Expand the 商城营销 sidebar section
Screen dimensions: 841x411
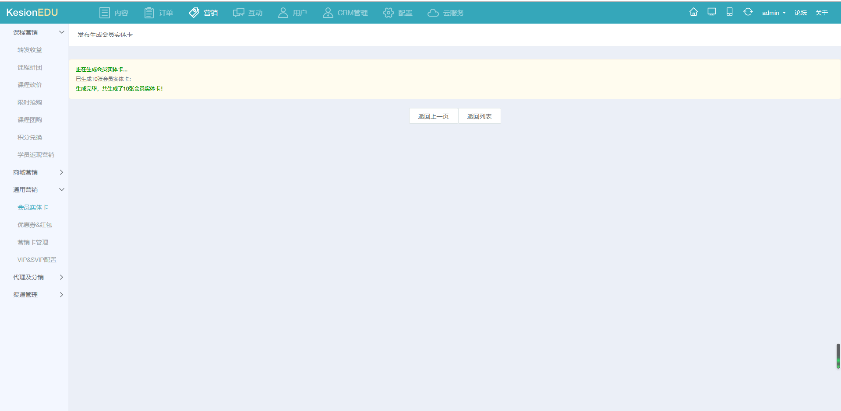click(x=61, y=172)
